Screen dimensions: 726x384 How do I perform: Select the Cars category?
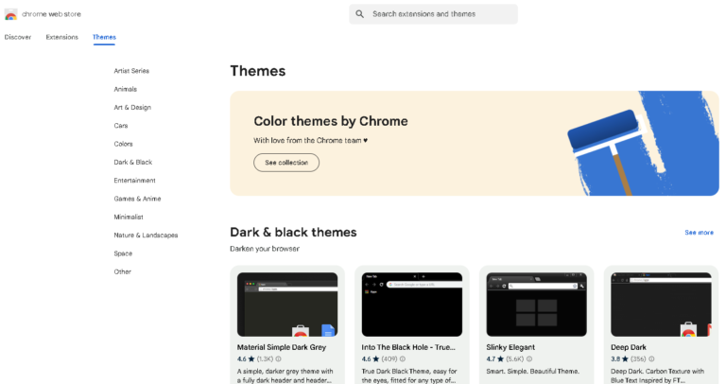121,126
